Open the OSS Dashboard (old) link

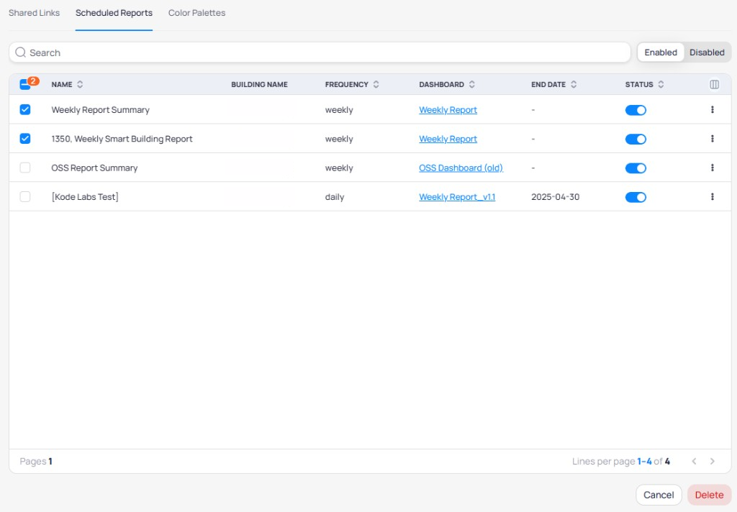461,168
